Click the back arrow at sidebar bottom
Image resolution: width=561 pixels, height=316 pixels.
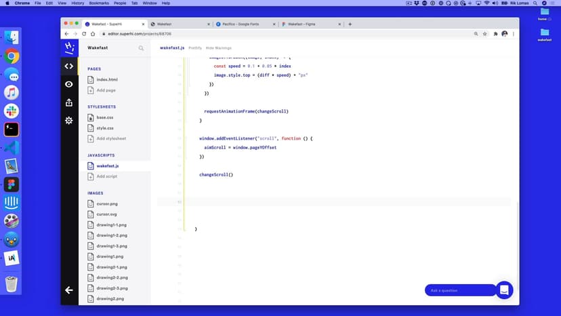point(68,290)
